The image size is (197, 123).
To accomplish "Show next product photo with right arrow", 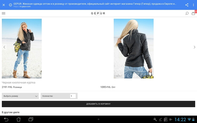I will pos(194,47).
